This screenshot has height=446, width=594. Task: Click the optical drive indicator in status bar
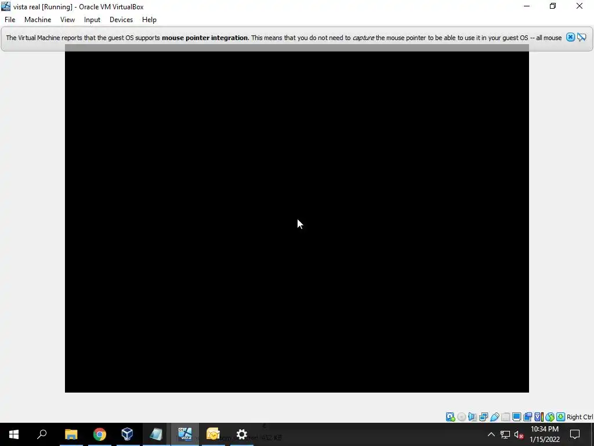click(461, 417)
